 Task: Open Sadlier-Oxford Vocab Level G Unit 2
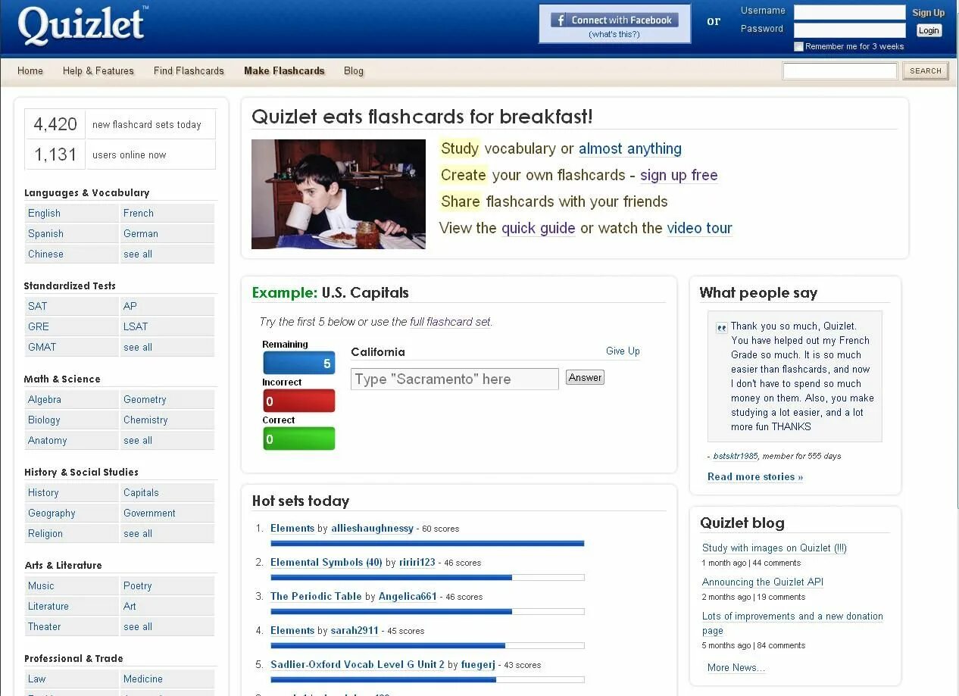coord(358,665)
